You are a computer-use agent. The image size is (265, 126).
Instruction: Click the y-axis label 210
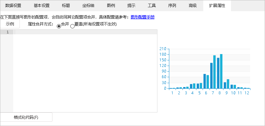coord(163,49)
